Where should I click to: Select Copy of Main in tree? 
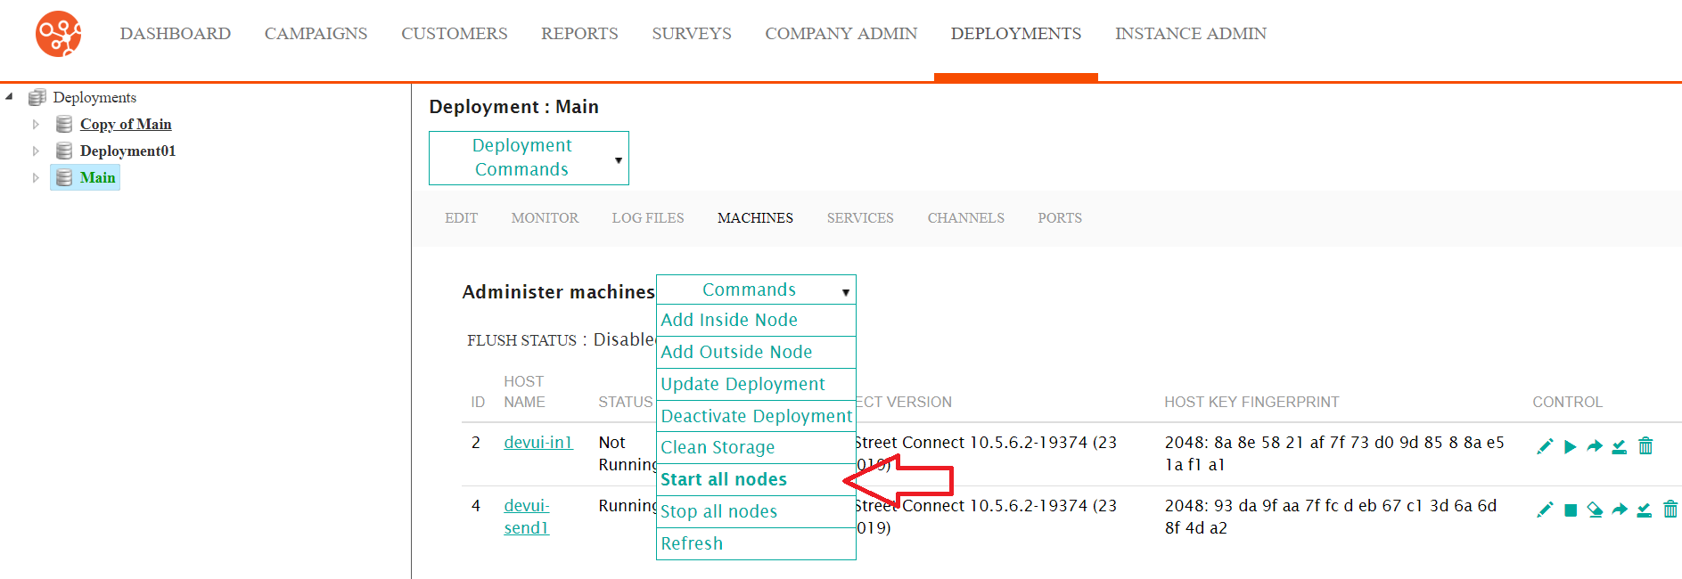[x=126, y=124]
